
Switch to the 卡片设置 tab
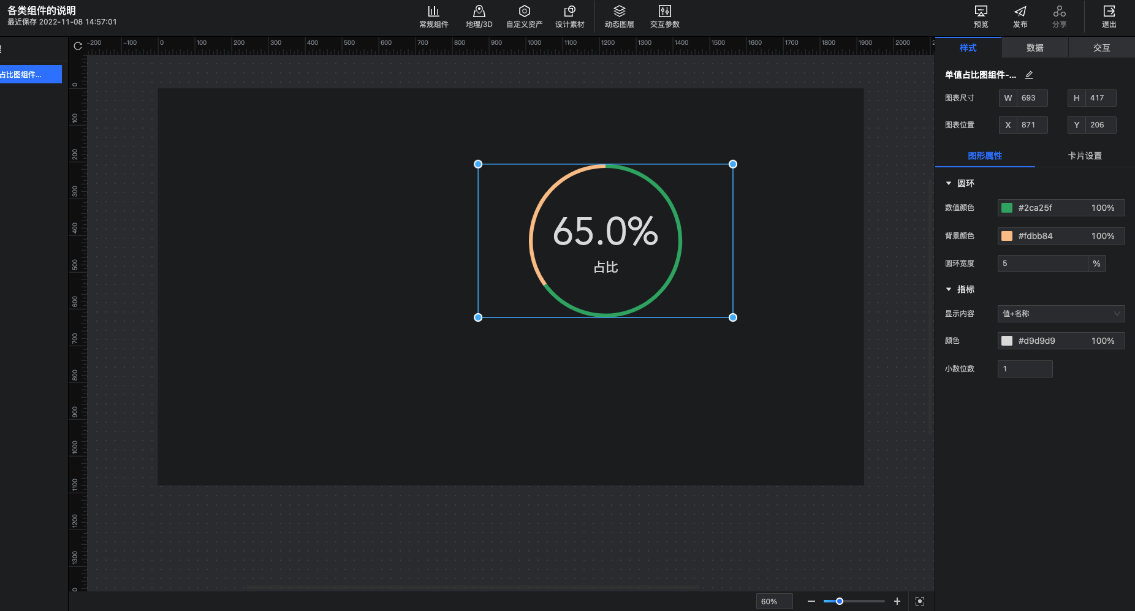[x=1085, y=156]
